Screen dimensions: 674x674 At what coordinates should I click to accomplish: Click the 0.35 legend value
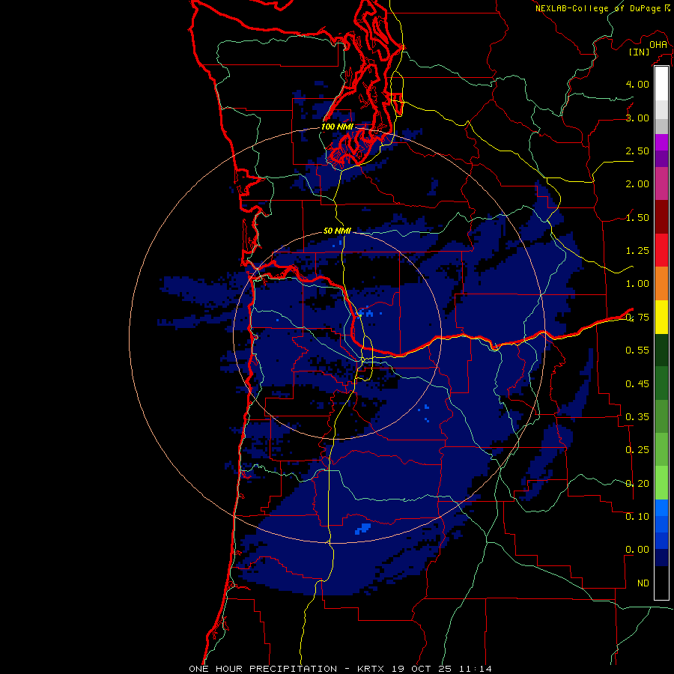(637, 416)
